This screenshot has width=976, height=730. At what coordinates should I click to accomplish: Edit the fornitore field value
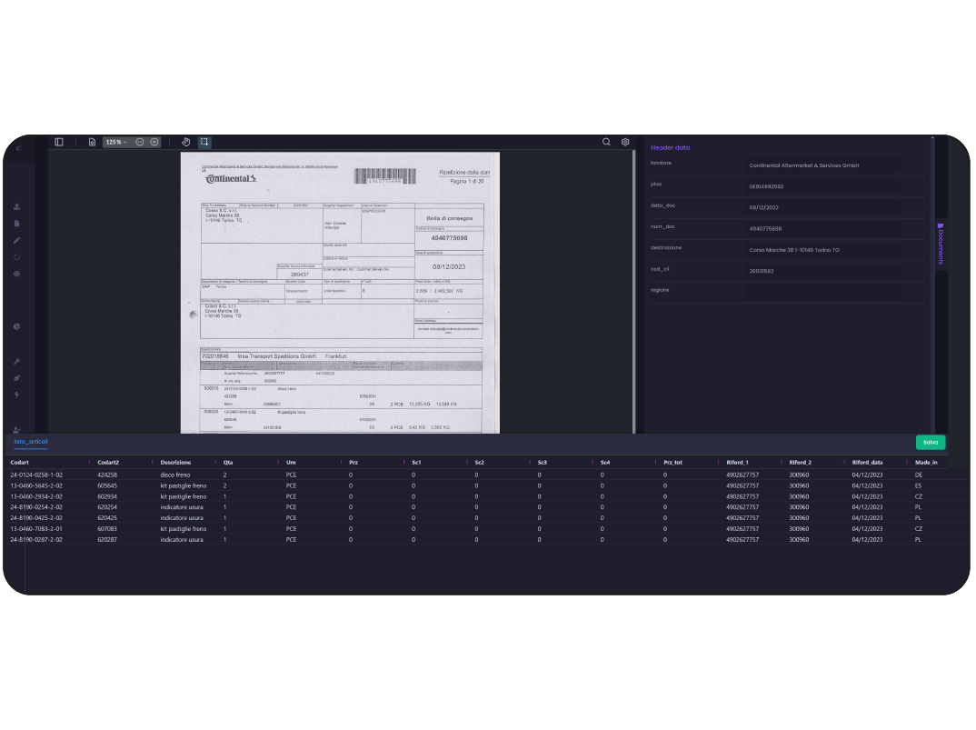pos(823,165)
